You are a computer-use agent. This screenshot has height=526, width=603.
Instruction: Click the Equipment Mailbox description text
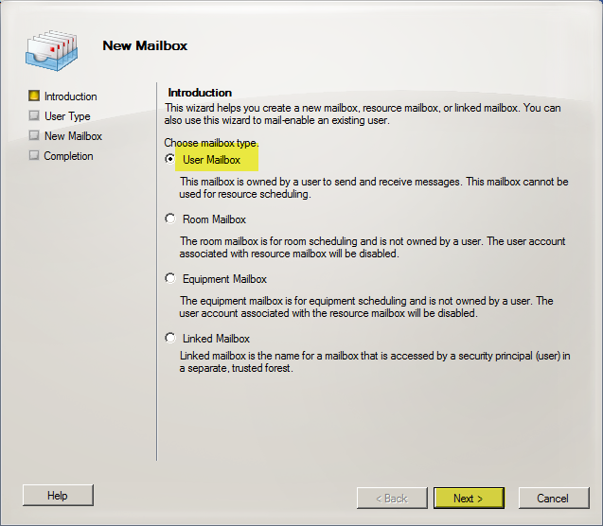pyautogui.click(x=366, y=307)
